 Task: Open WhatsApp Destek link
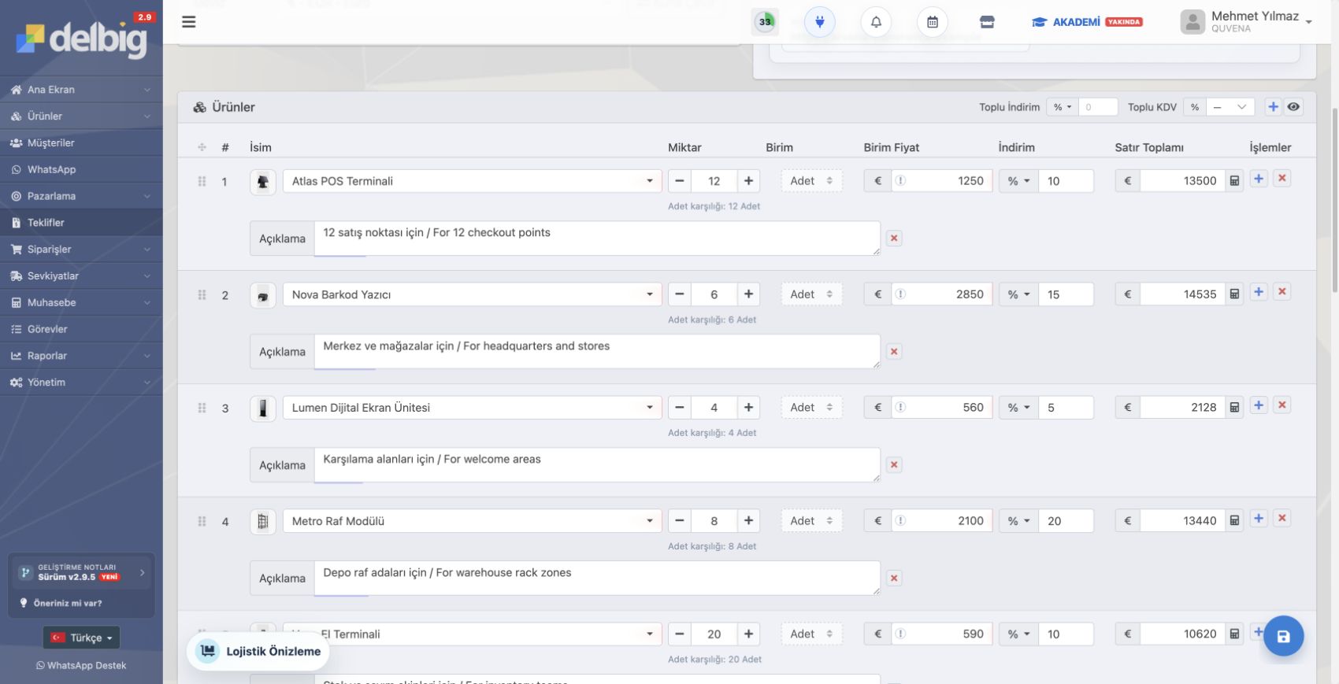pyautogui.click(x=81, y=666)
